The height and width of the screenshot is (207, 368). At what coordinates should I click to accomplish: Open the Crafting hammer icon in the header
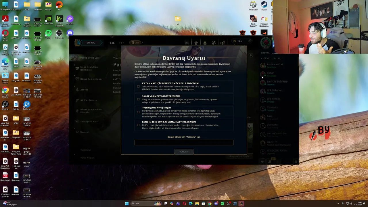click(214, 43)
